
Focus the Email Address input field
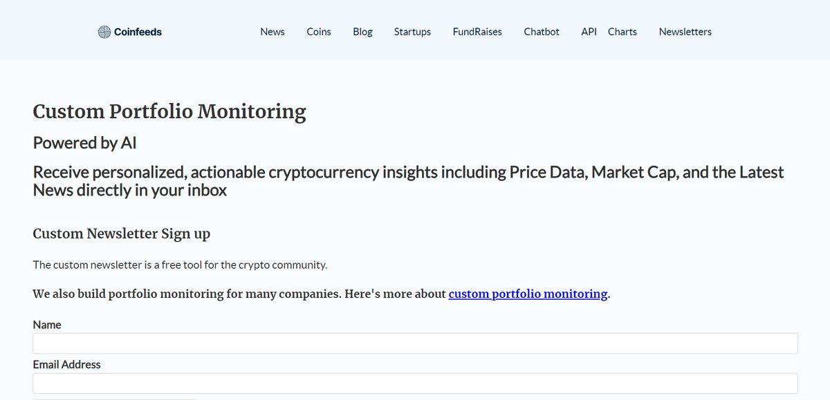pos(415,383)
